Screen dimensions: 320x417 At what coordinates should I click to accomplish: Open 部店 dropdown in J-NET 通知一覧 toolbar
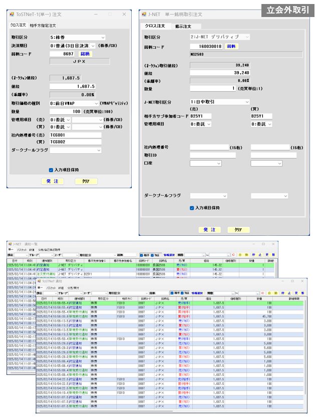point(21,255)
